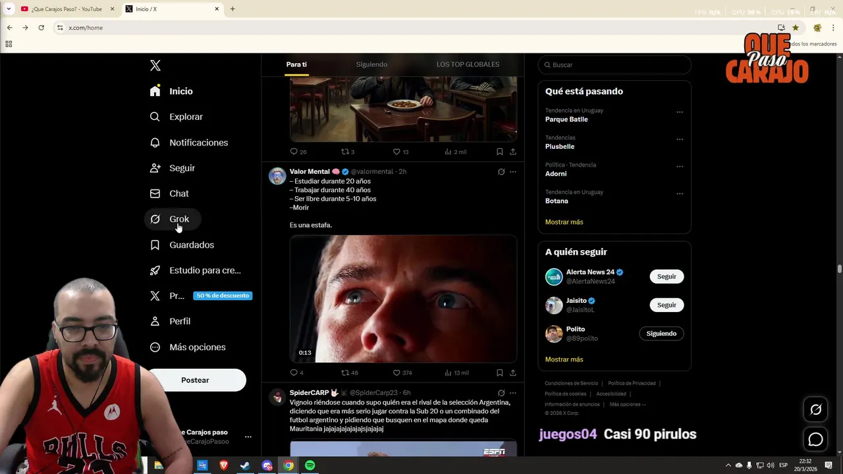This screenshot has height=474, width=843.
Task: Click Mostrar más under Qué está pasando
Action: tap(564, 222)
